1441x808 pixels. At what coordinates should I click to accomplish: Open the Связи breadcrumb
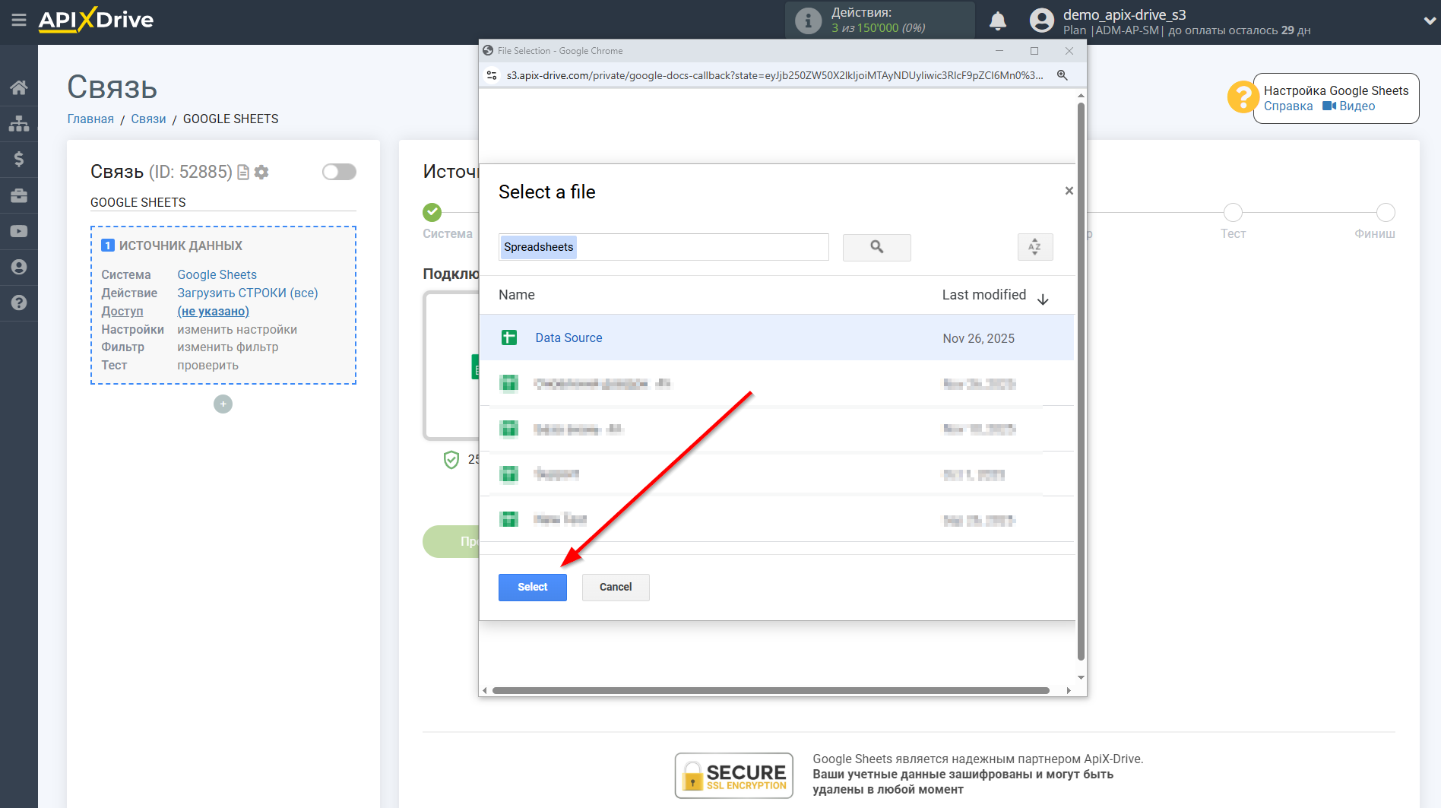148,119
